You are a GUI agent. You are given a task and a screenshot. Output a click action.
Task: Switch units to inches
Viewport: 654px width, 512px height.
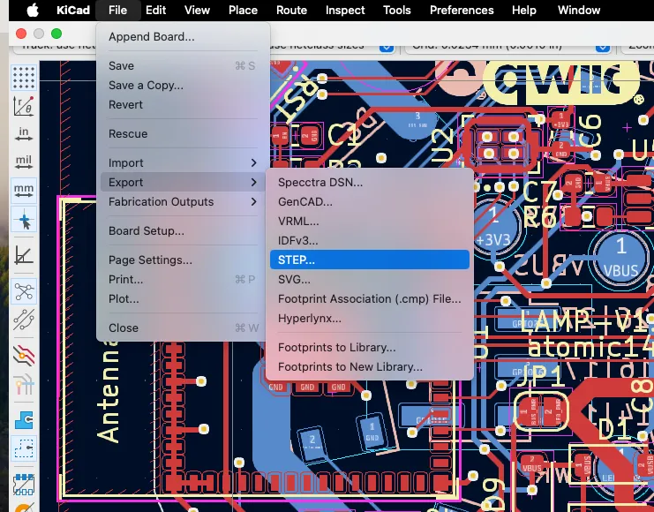click(23, 134)
